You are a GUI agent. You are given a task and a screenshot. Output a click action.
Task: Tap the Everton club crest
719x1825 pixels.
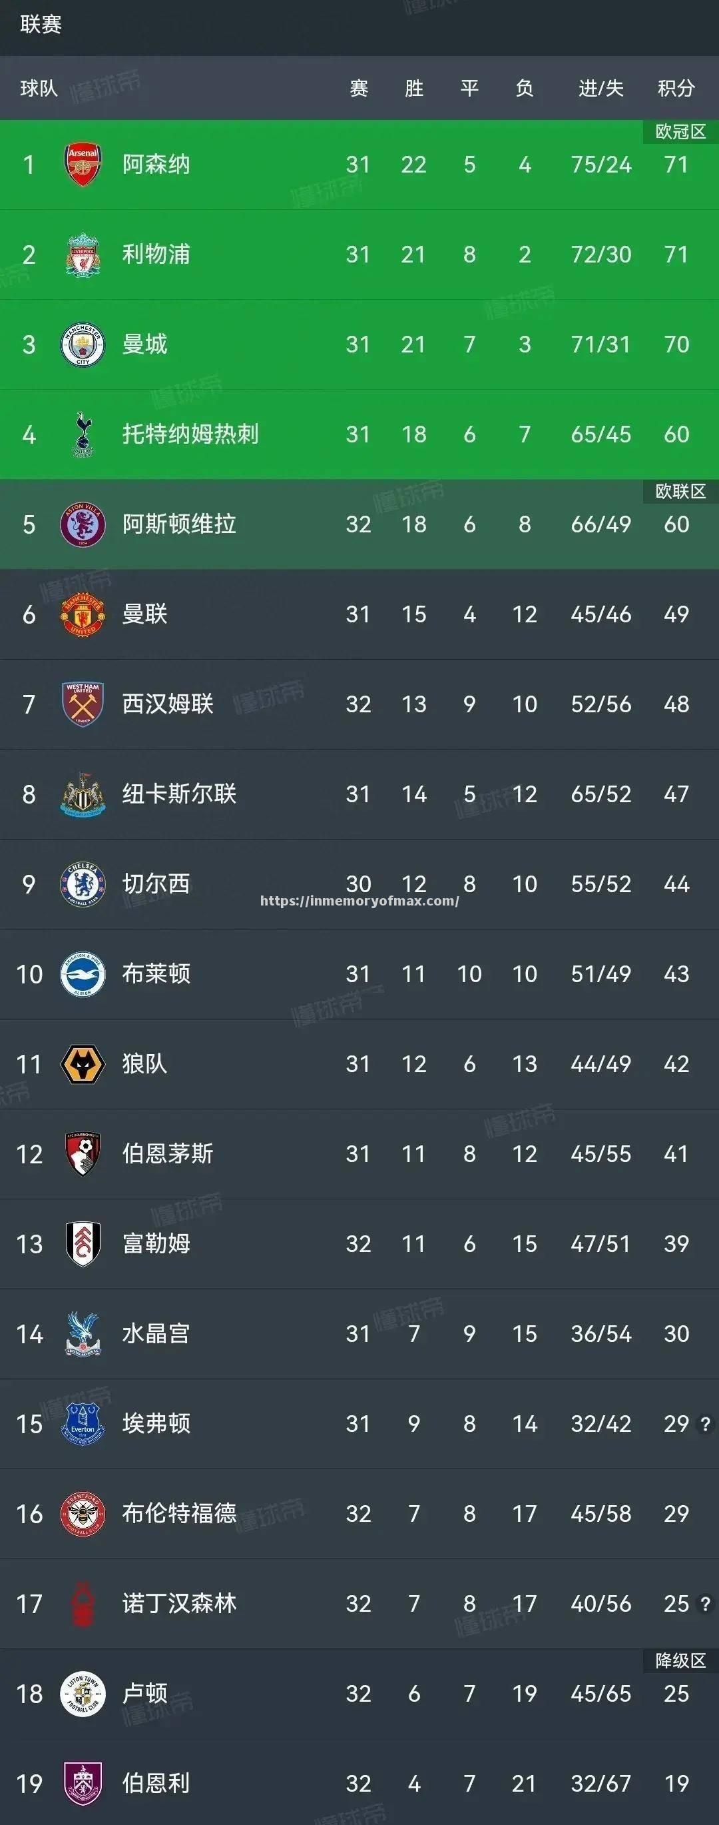[83, 1423]
